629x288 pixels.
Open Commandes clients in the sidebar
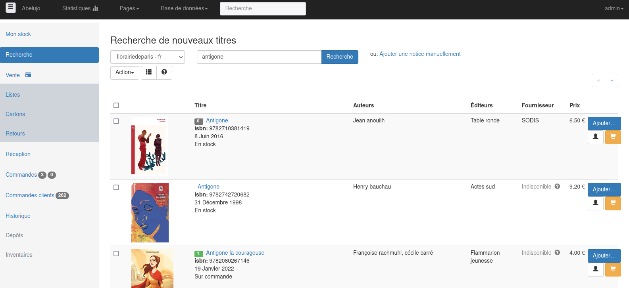point(30,195)
